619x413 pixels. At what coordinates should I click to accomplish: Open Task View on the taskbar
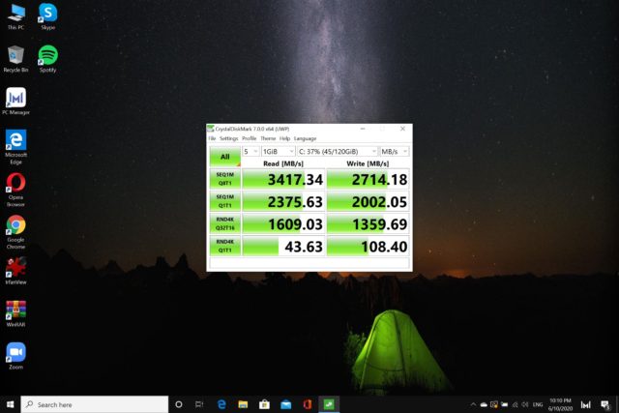(199, 404)
